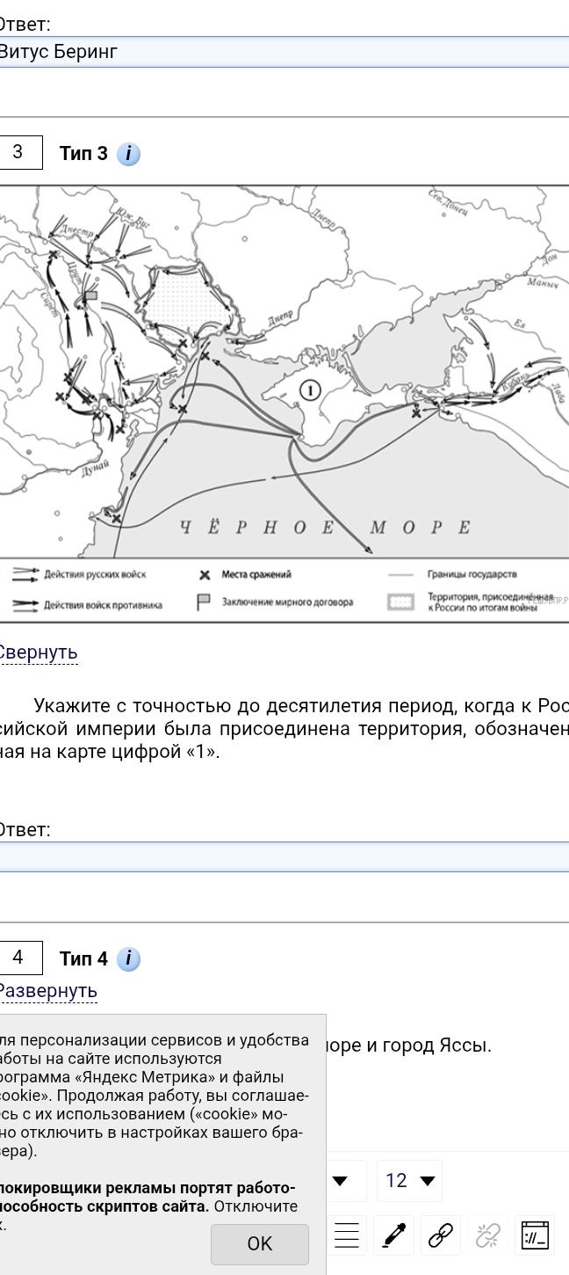
Task: Collapse the map with Свернуть
Action: (38, 652)
